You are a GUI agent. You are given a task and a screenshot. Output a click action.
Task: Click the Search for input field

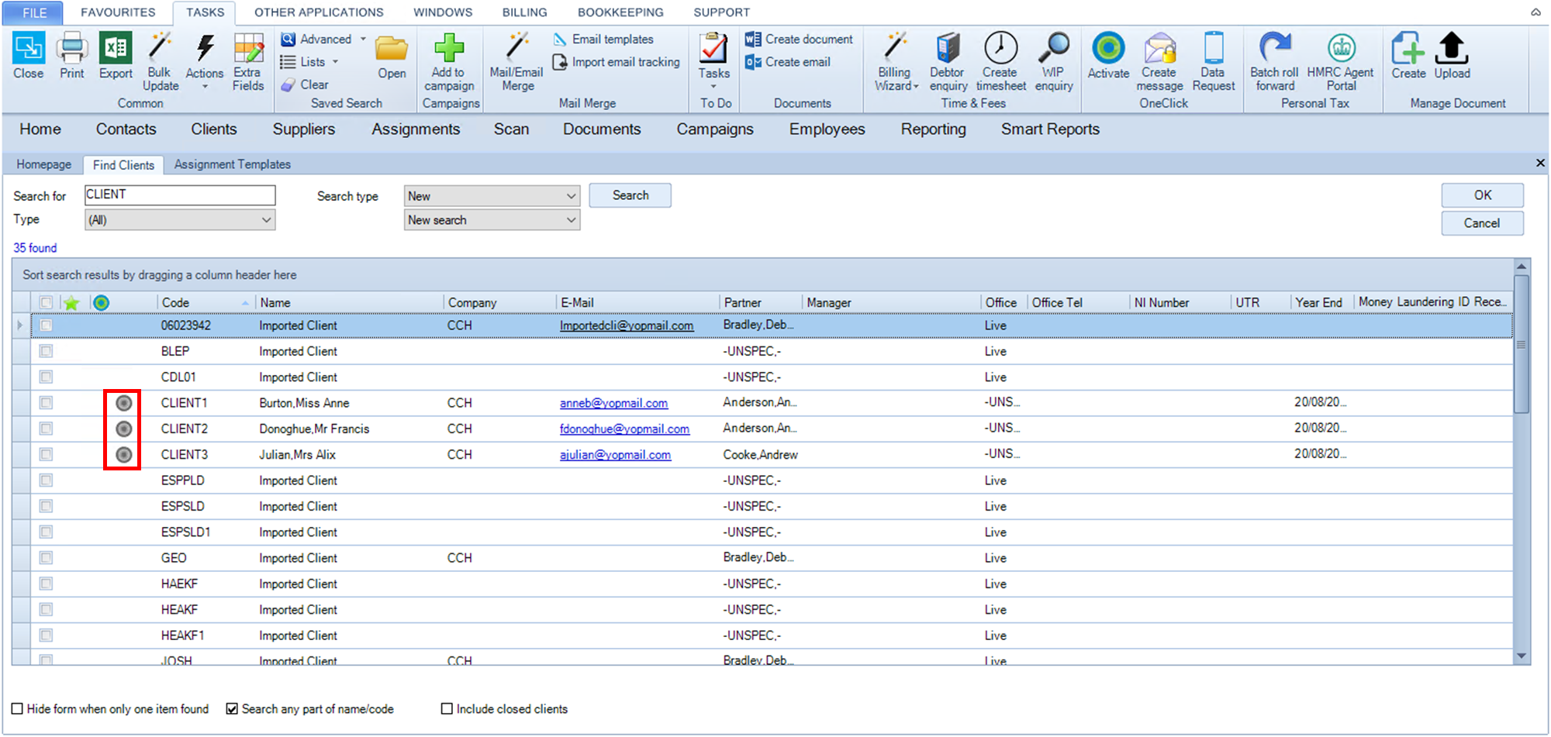tap(180, 195)
